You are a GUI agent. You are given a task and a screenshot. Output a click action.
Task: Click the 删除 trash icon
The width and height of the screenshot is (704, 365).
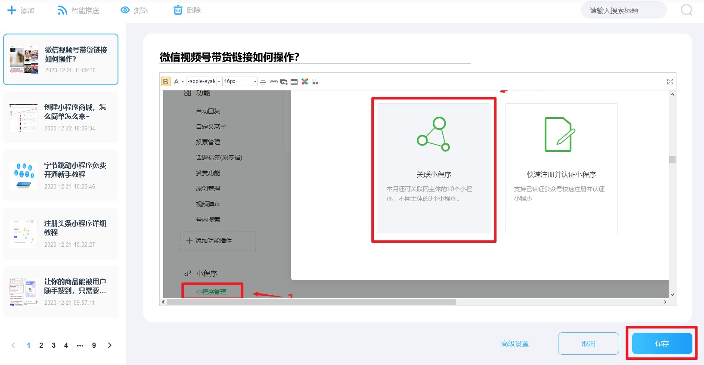tap(178, 10)
